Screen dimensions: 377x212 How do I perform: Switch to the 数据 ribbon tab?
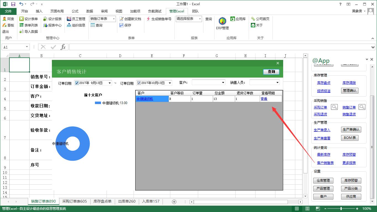click(x=90, y=11)
